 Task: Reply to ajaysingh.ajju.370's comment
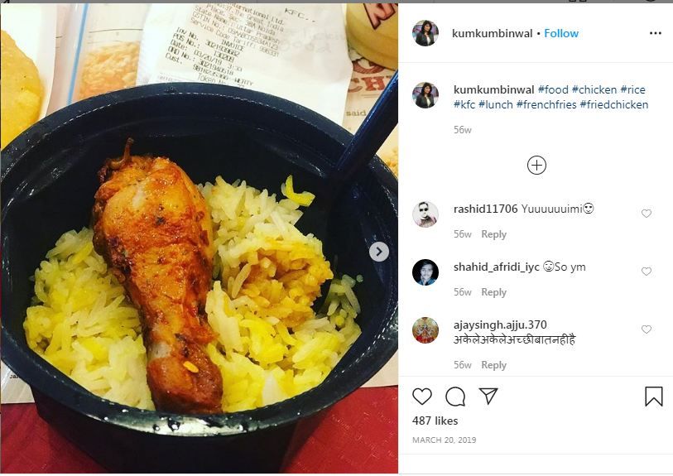[x=493, y=365]
